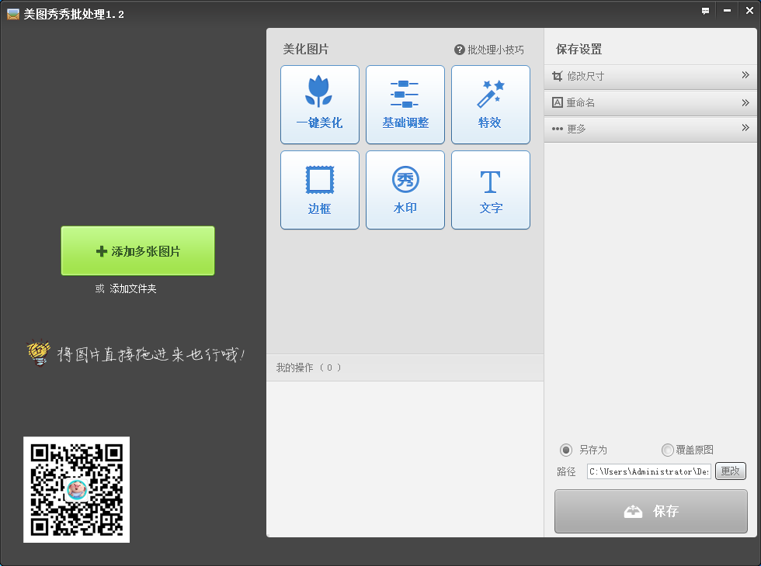
Task: Open the 基础调整 basic adjustment tool
Action: point(405,105)
